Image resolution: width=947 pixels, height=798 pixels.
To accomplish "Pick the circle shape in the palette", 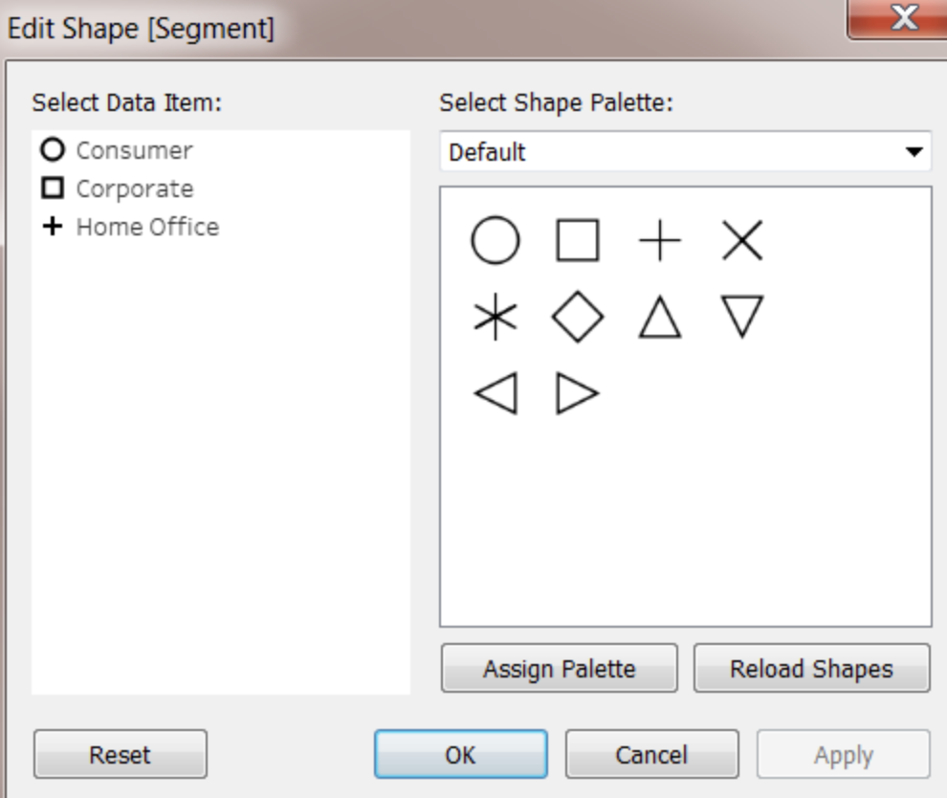I will (x=495, y=240).
